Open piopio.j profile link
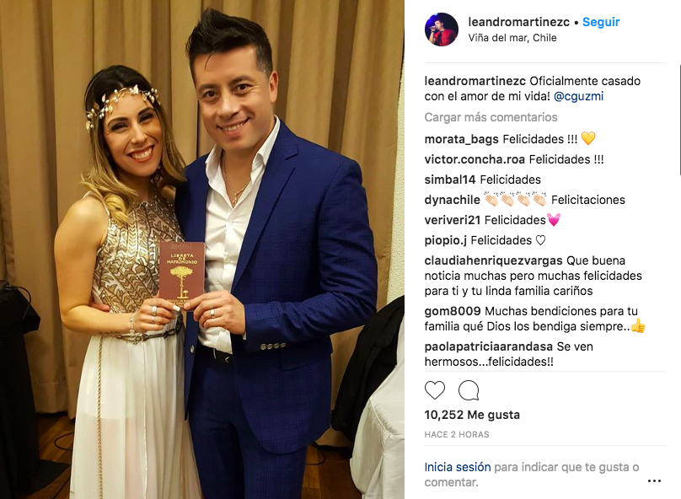The height and width of the screenshot is (499, 681). [x=446, y=240]
